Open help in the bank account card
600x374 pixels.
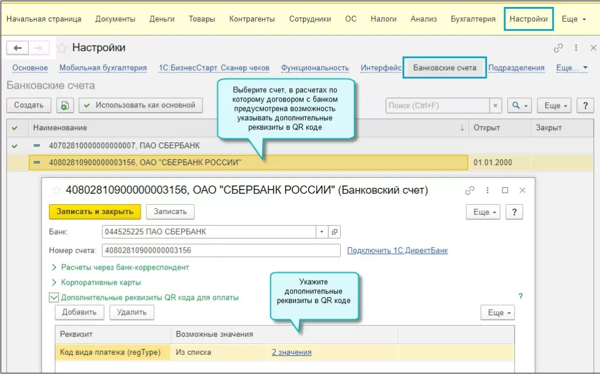pos(514,212)
